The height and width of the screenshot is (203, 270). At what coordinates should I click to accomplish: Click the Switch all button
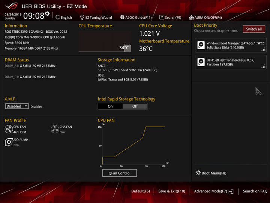pos(254,29)
